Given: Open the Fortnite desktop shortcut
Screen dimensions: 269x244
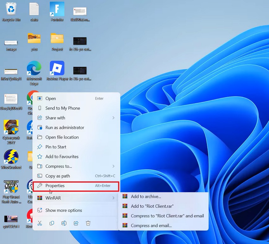Looking at the screenshot, I should click(x=57, y=9).
